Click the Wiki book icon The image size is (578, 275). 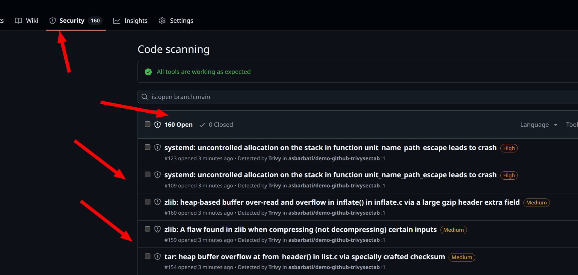[19, 21]
